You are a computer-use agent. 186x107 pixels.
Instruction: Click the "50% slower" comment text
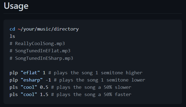tap(117, 87)
